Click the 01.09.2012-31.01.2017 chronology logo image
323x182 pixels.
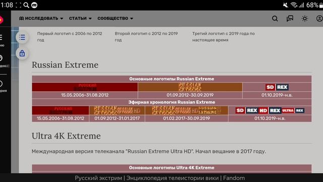(x=117, y=111)
